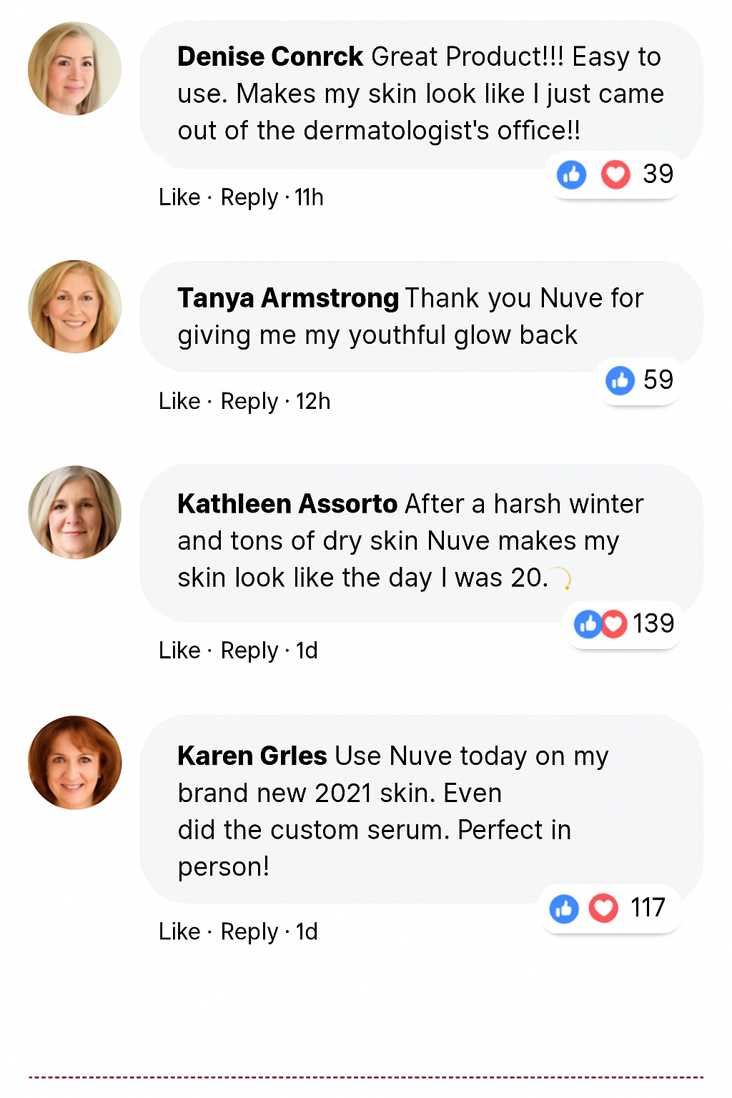Viewport: 732px width, 1098px height.
Task: Reply to Karen Grles's comment
Action: [x=249, y=931]
